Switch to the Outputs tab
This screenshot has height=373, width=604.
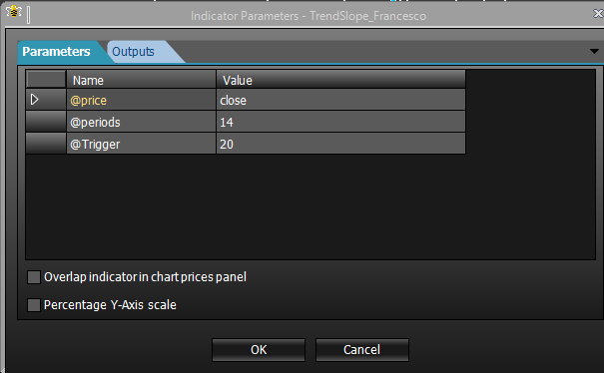point(134,52)
